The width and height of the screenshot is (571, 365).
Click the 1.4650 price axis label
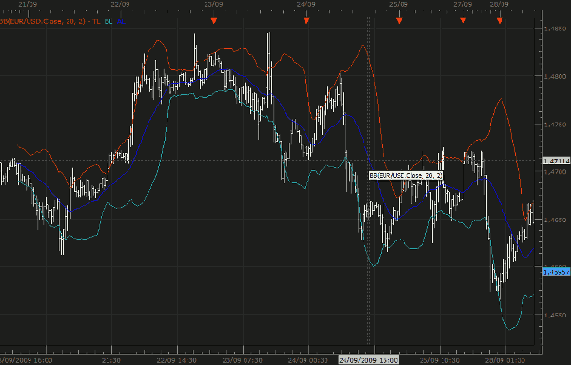pos(555,220)
